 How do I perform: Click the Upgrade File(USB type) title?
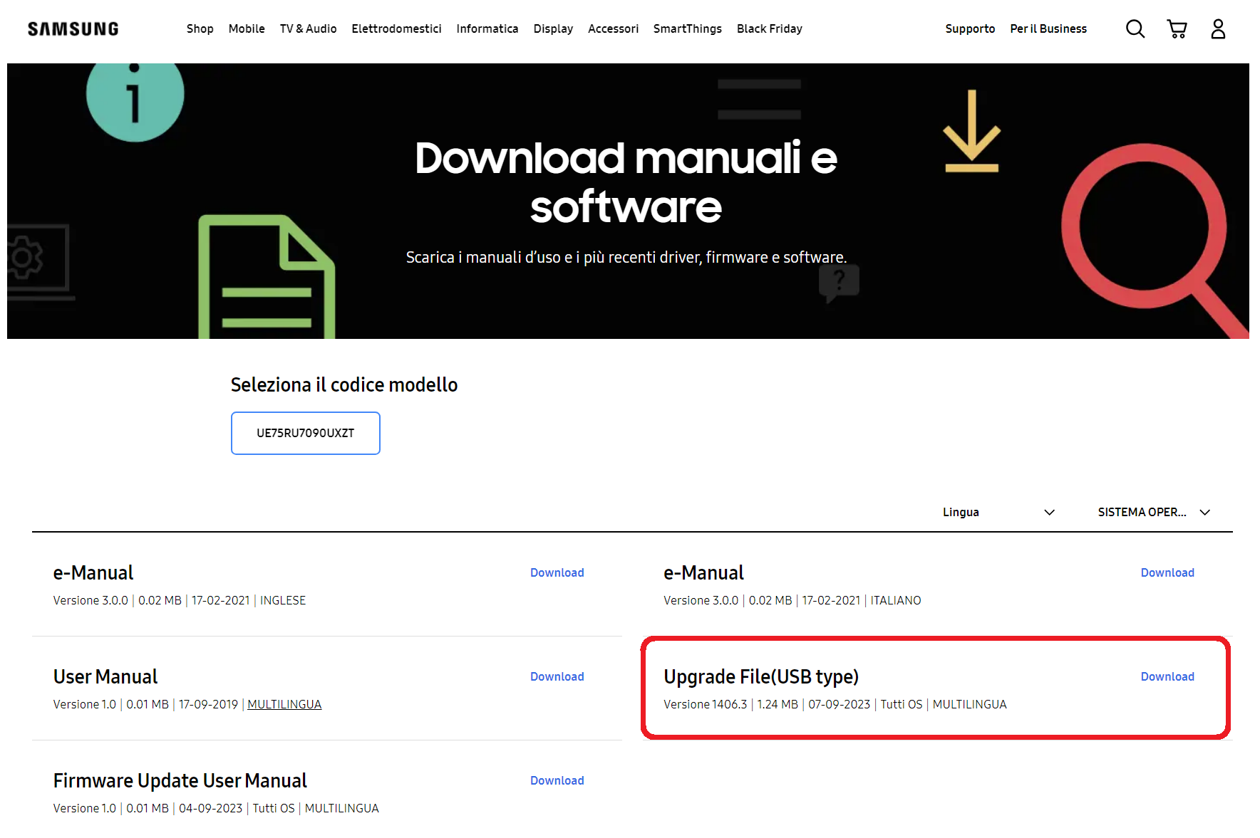coord(761,676)
